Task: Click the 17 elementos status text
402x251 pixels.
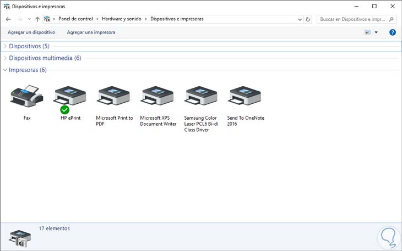Action: pos(55,228)
